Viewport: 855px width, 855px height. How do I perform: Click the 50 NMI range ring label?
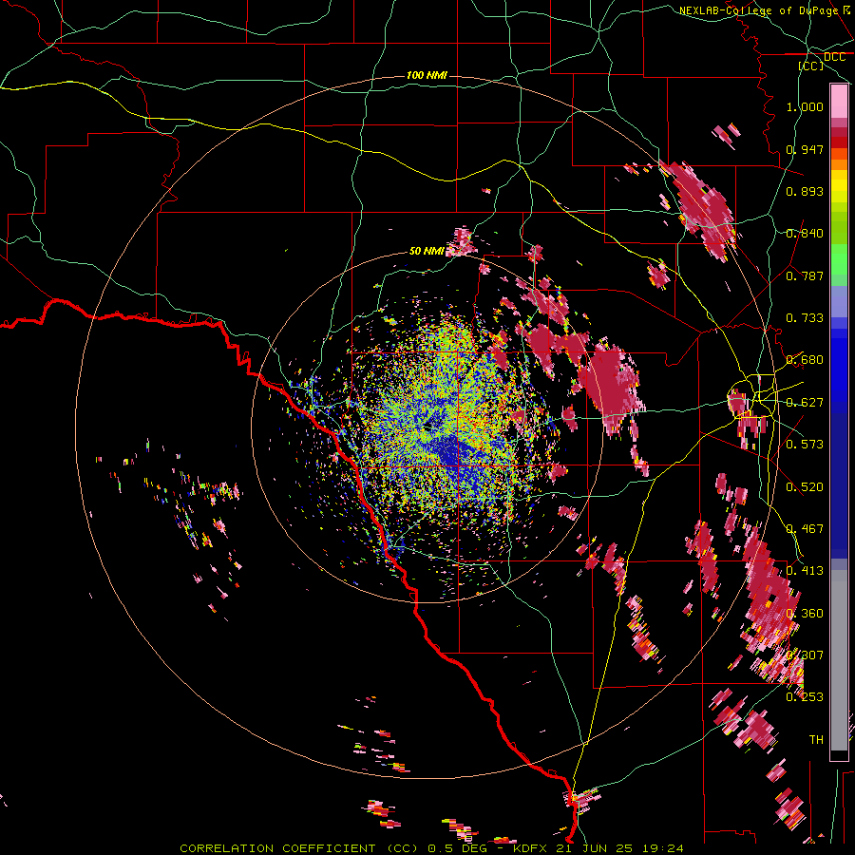[427, 251]
